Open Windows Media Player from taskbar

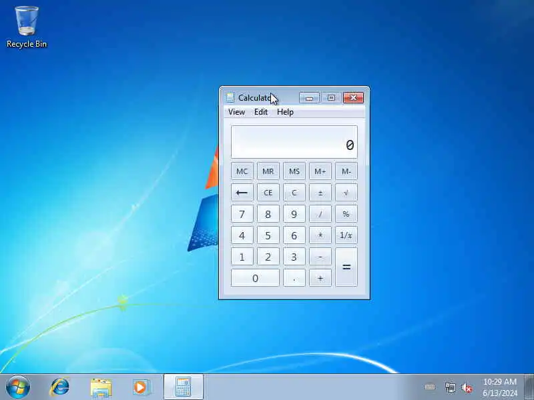click(141, 387)
